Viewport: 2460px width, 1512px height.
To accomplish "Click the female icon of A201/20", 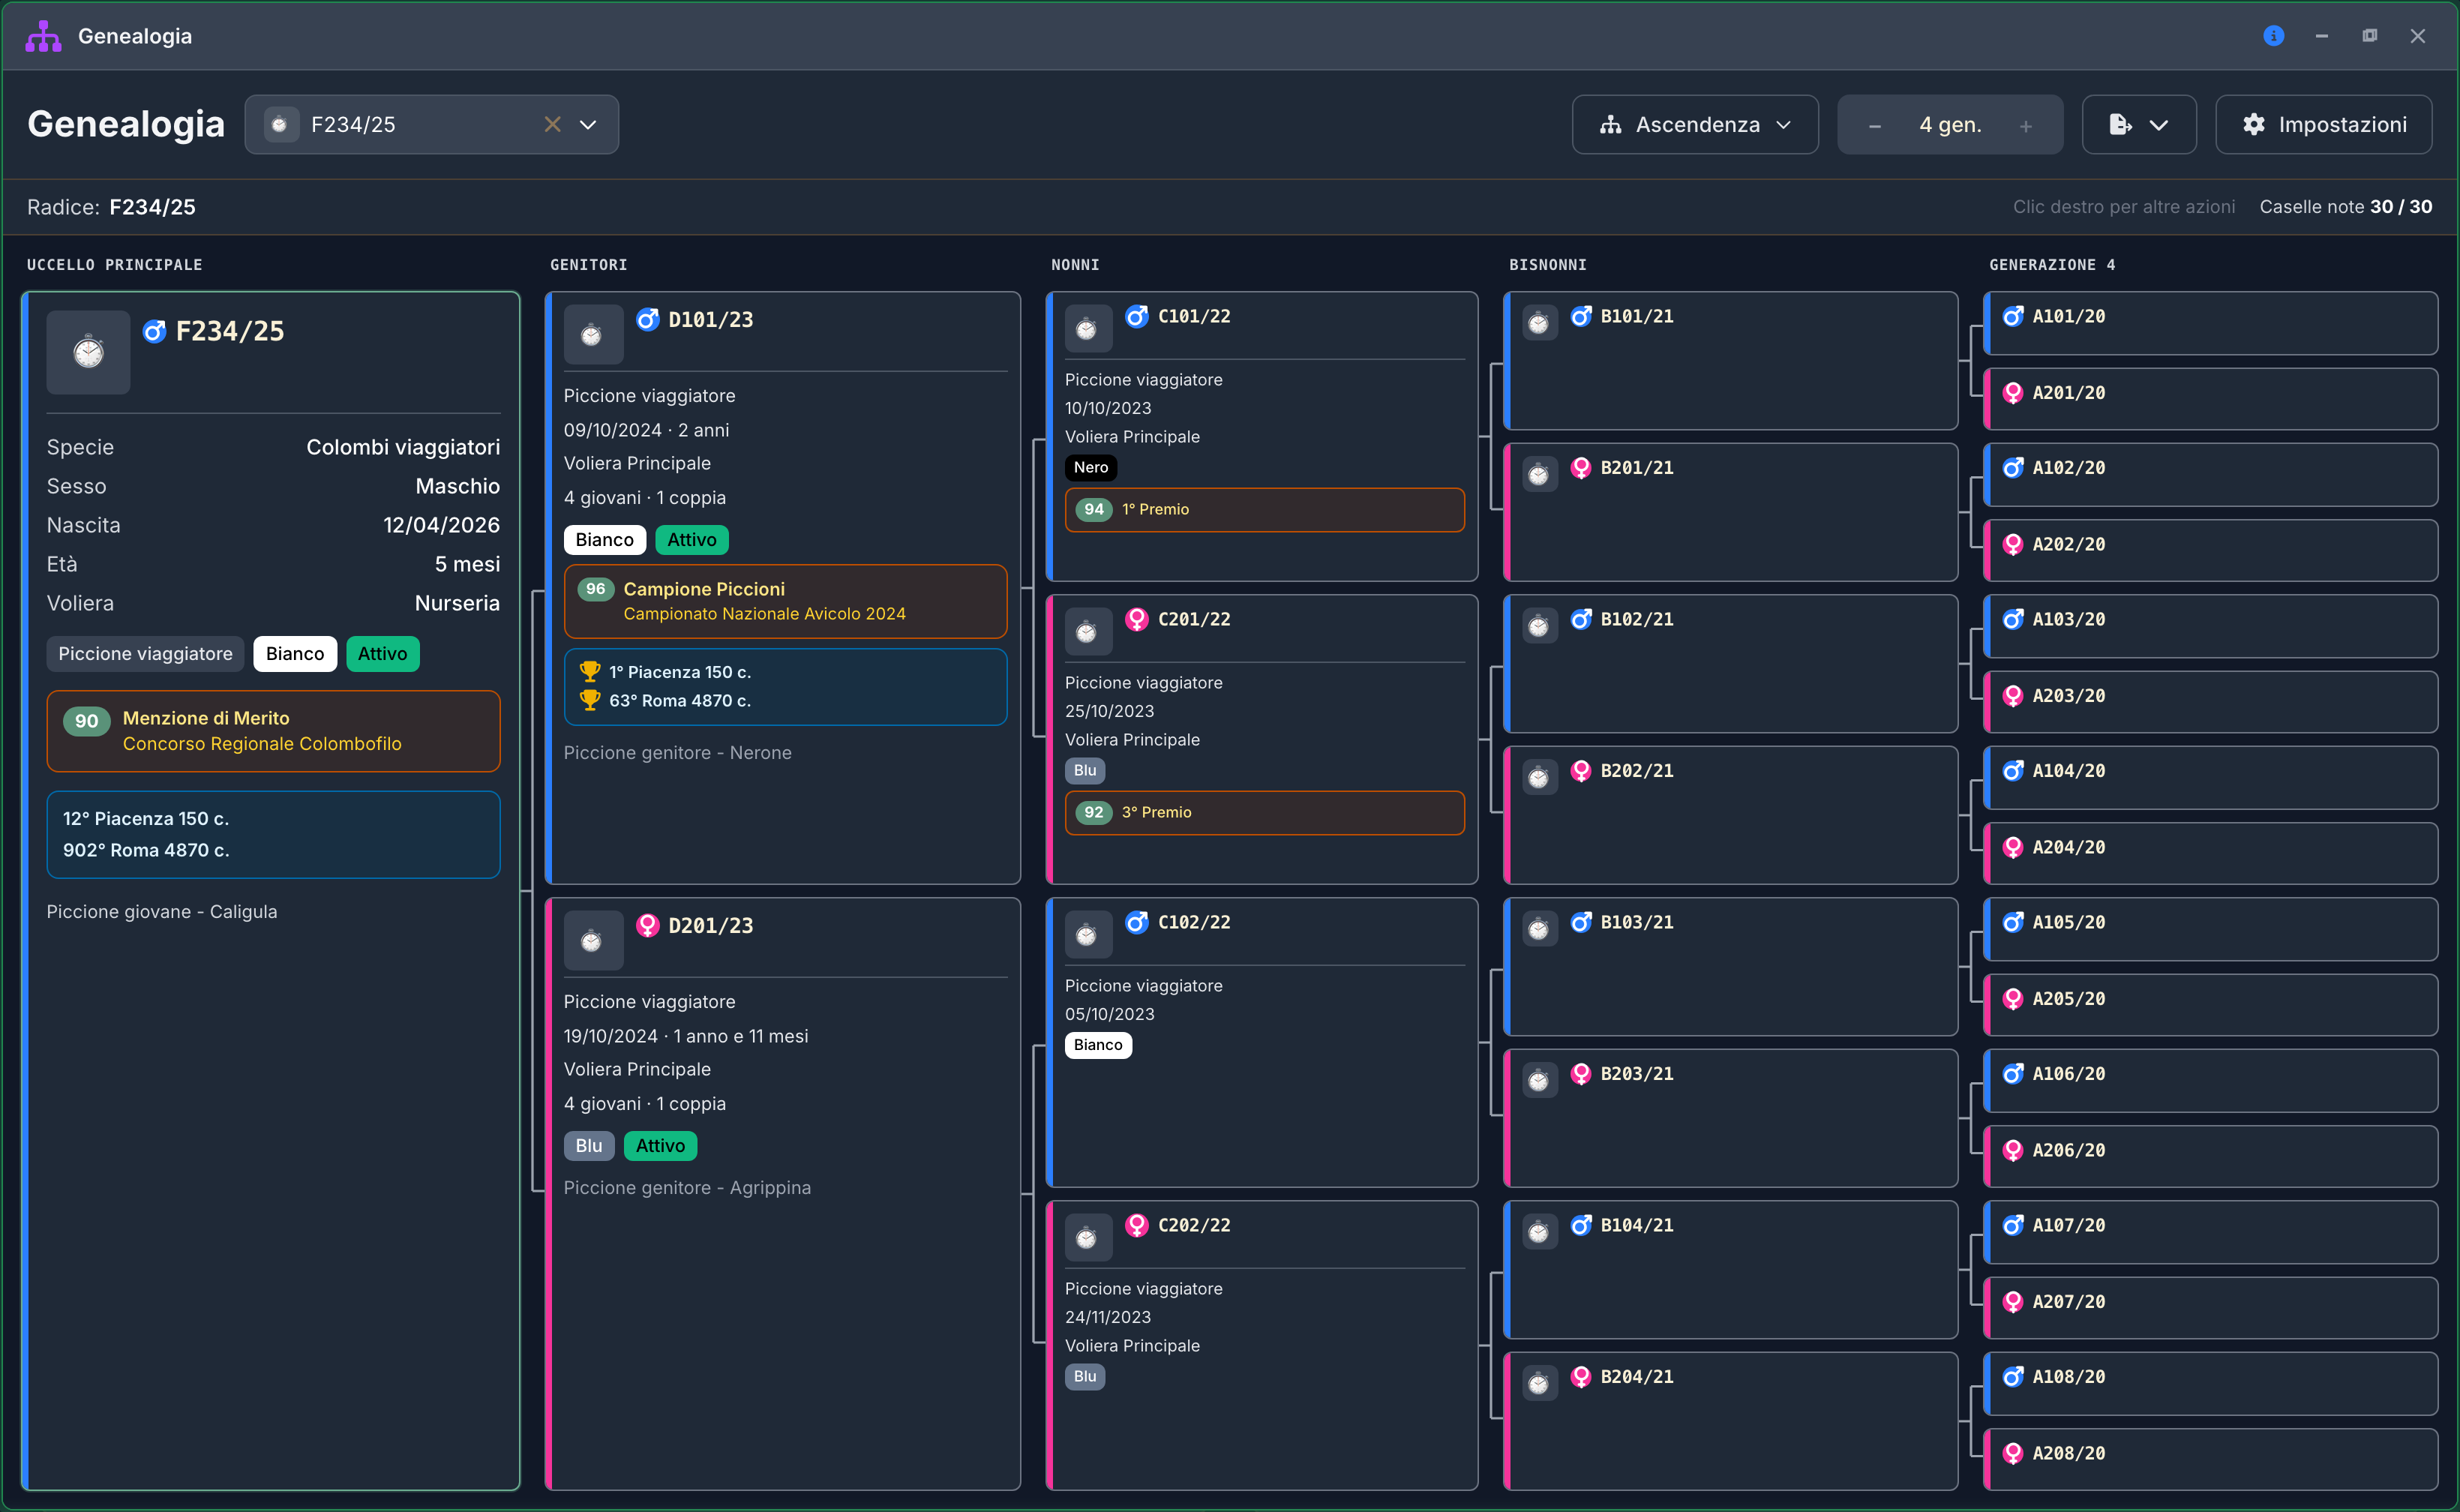I will pos(2013,393).
